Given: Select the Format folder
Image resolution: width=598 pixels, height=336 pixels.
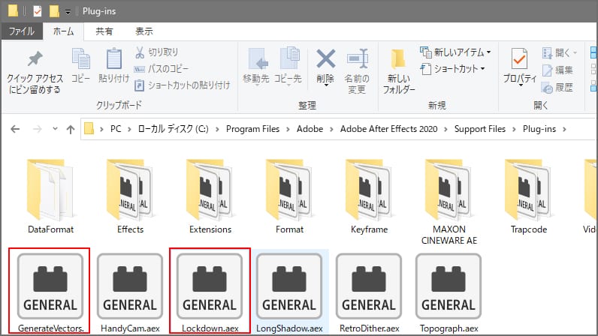Looking at the screenshot, I should point(289,196).
